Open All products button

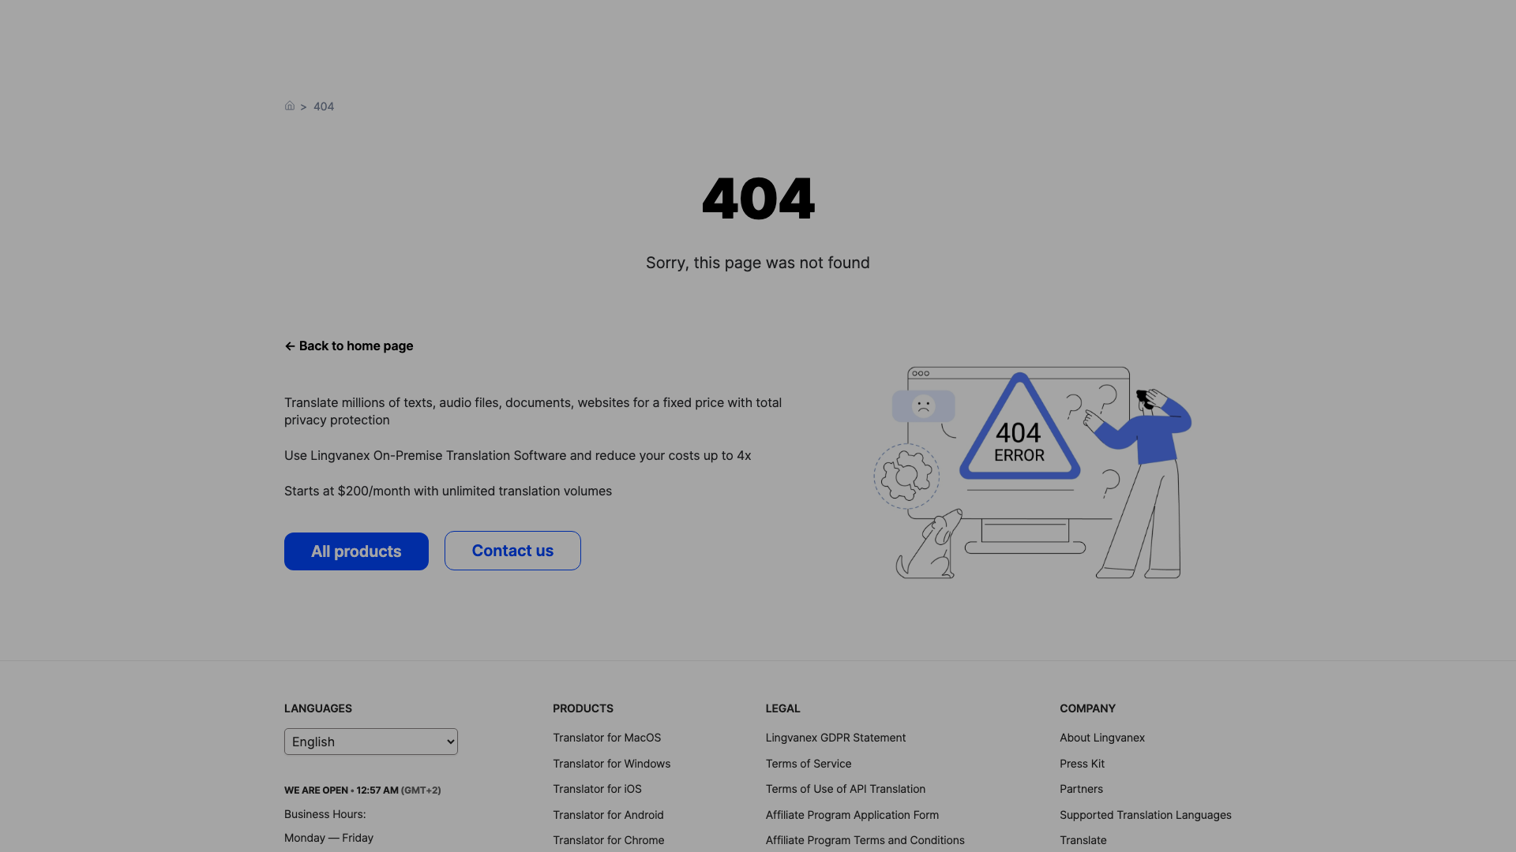pyautogui.click(x=356, y=551)
